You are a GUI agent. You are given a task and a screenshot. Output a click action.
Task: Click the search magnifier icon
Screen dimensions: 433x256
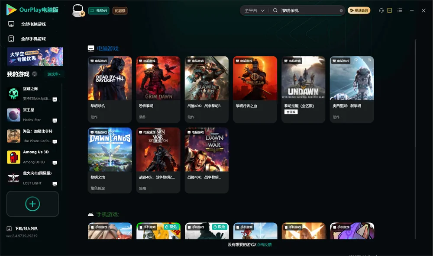(275, 10)
